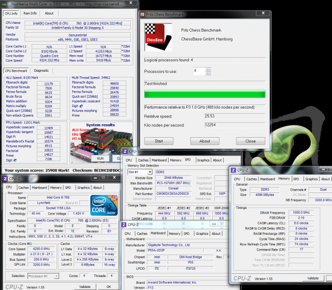Open Caches tab in CPU-Z Memory window

coord(252,179)
